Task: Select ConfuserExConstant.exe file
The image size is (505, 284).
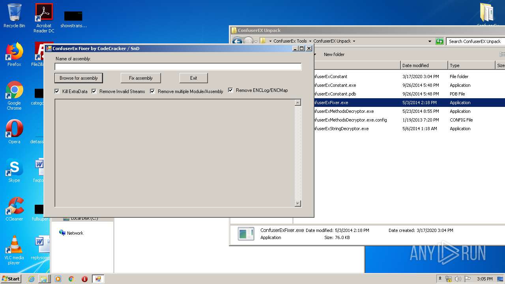Action: [409, 85]
